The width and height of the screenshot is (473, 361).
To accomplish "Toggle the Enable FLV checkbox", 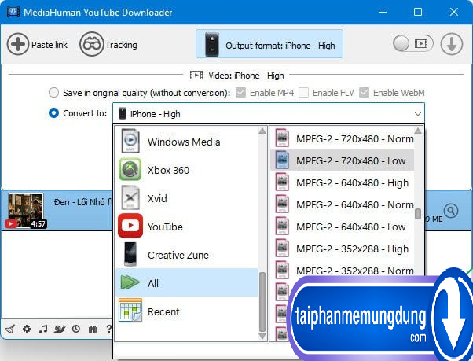I will [303, 93].
